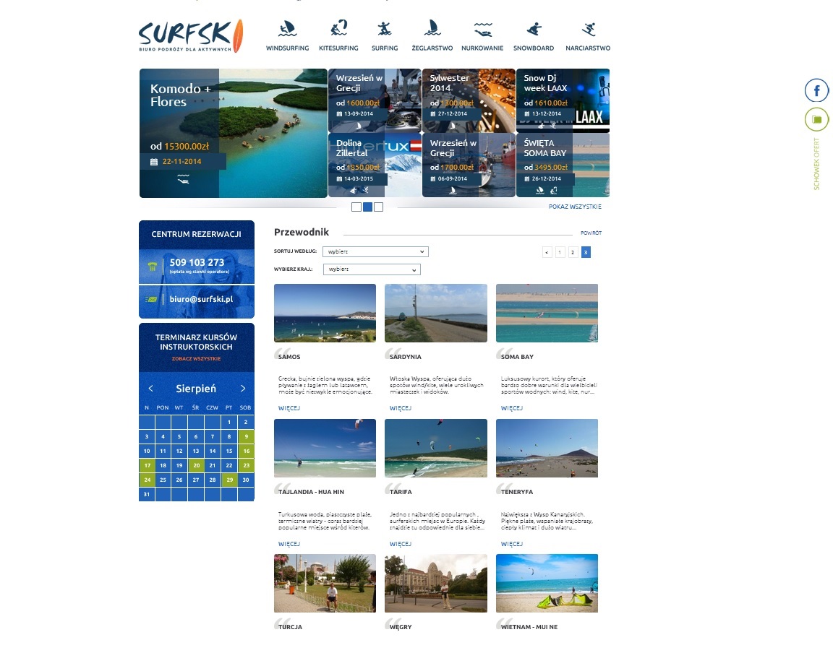Open the Surfing category icon
This screenshot has height=666, width=833.
click(x=385, y=29)
